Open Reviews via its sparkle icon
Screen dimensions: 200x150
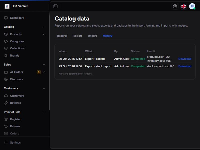pos(6,103)
